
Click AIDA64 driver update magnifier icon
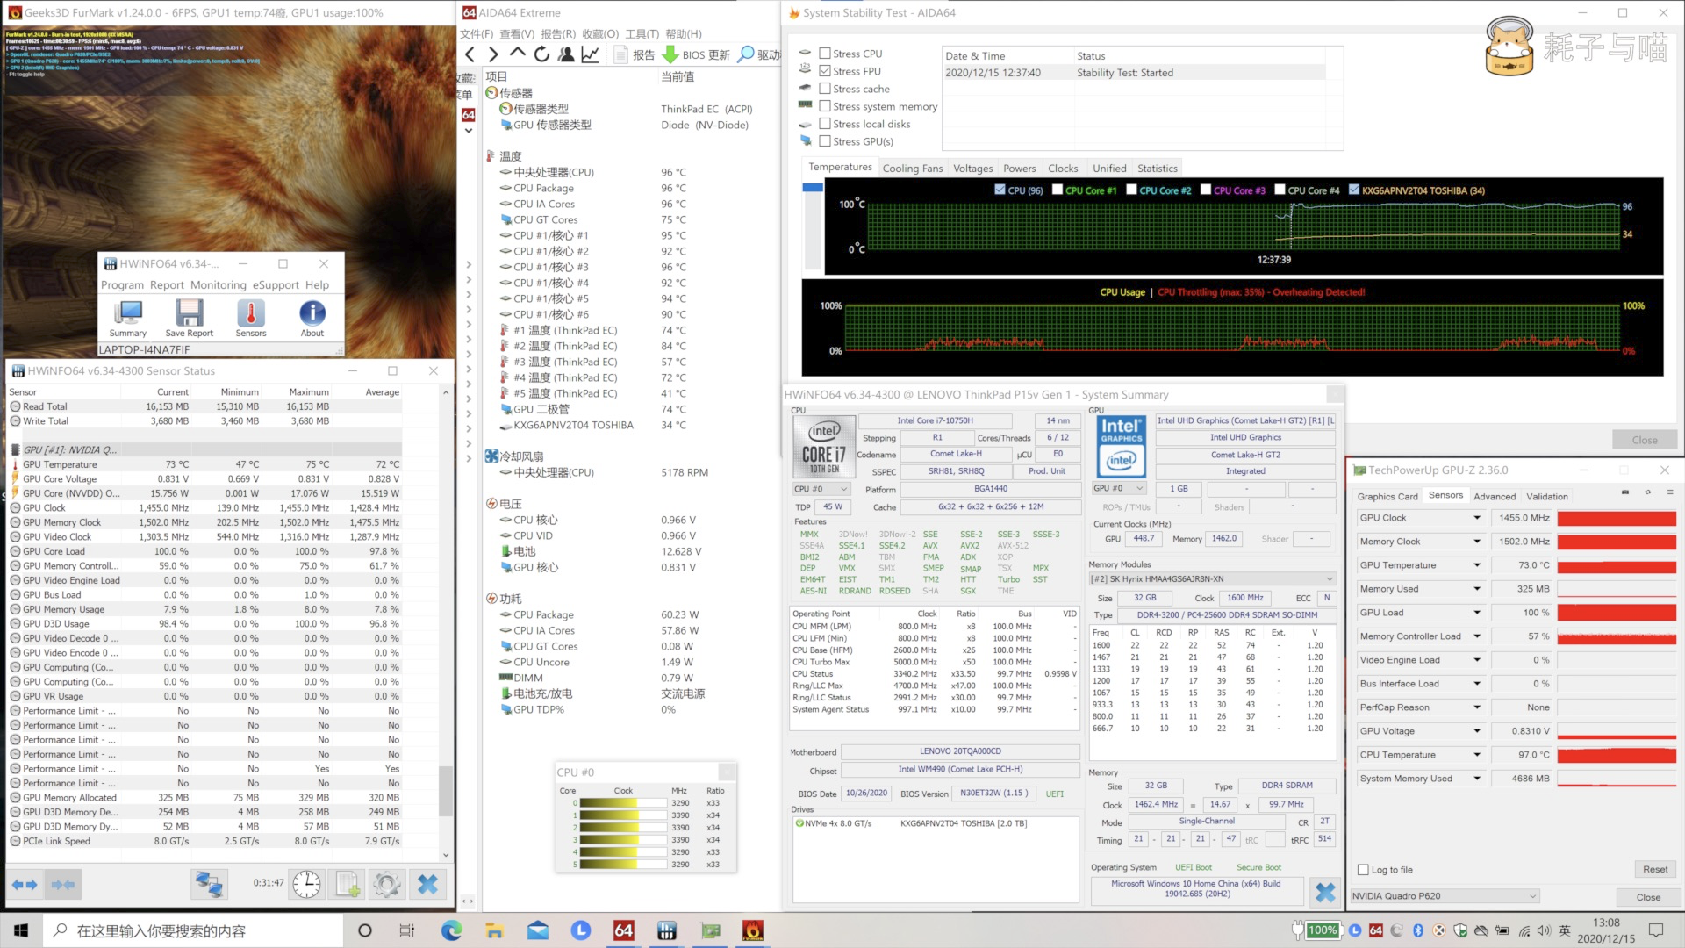click(746, 54)
